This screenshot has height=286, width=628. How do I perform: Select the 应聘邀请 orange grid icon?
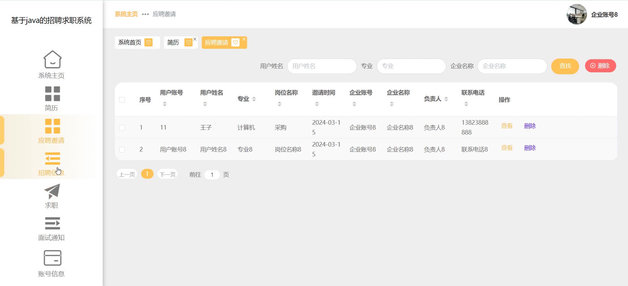(52, 126)
